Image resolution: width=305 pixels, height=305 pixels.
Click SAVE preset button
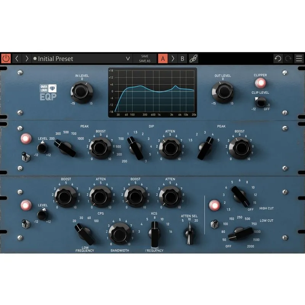tap(145, 56)
